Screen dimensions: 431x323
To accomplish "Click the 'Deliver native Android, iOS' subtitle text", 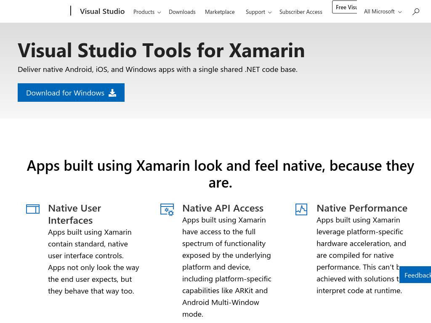I will (x=157, y=69).
